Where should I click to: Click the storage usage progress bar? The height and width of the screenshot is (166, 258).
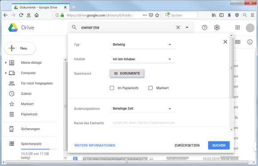(39, 149)
